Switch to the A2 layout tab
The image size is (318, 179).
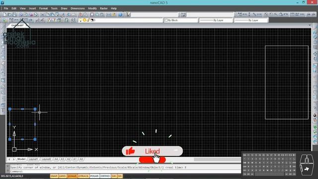69,159
